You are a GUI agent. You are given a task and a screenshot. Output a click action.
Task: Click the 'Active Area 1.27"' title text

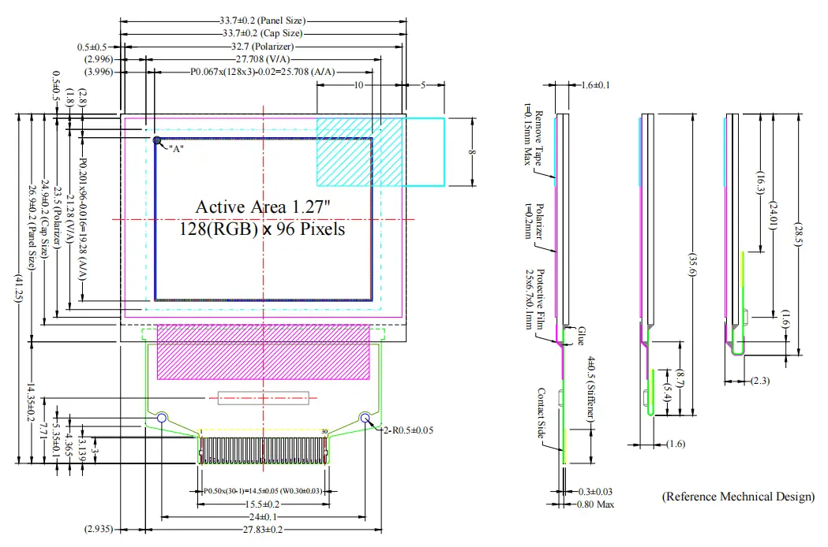[x=263, y=207]
